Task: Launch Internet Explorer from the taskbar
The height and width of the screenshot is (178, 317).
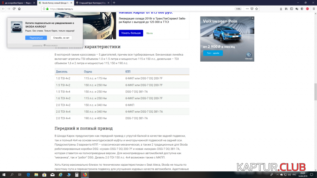Action: [x=61, y=175]
